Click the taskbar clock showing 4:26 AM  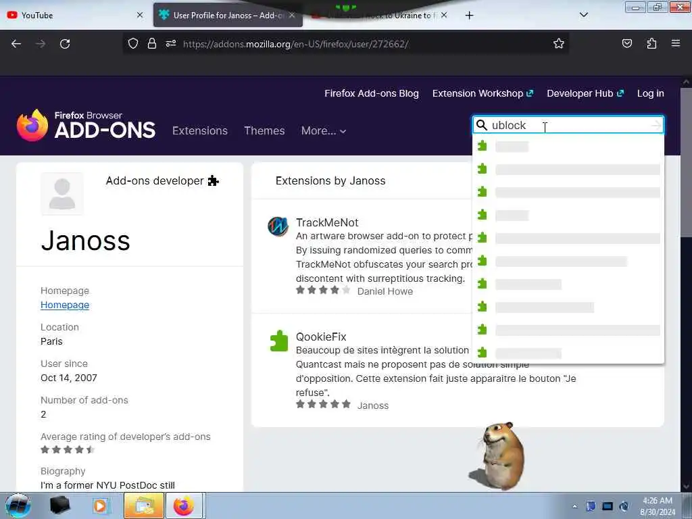click(x=658, y=506)
